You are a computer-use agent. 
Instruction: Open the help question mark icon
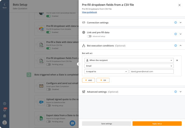coord(5,104)
